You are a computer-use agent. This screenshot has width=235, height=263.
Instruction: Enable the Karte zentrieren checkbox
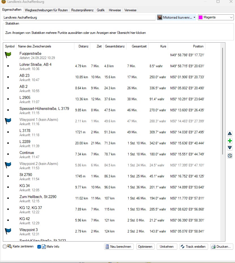pyautogui.click(x=5, y=247)
